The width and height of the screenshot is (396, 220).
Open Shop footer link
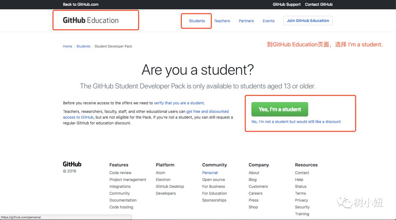pyautogui.click(x=253, y=207)
